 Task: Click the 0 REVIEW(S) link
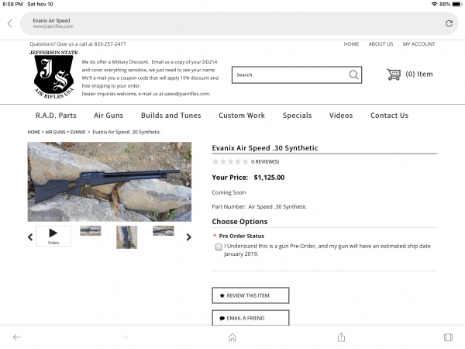(265, 162)
